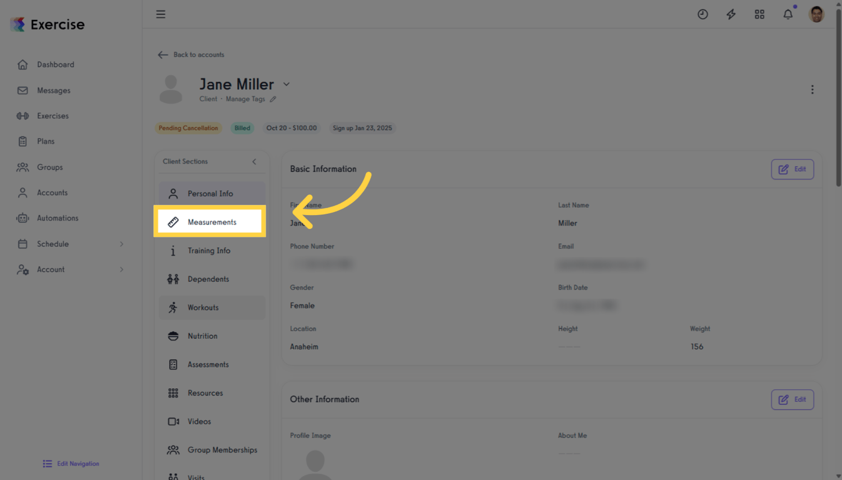
Task: Open the Nutrition client section
Action: [202, 336]
